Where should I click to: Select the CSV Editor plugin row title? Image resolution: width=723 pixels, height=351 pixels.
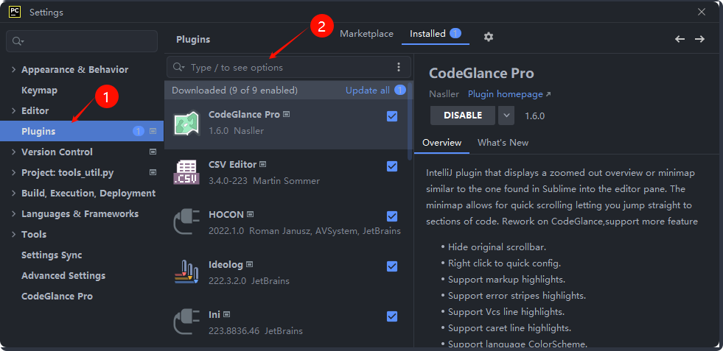(x=233, y=164)
